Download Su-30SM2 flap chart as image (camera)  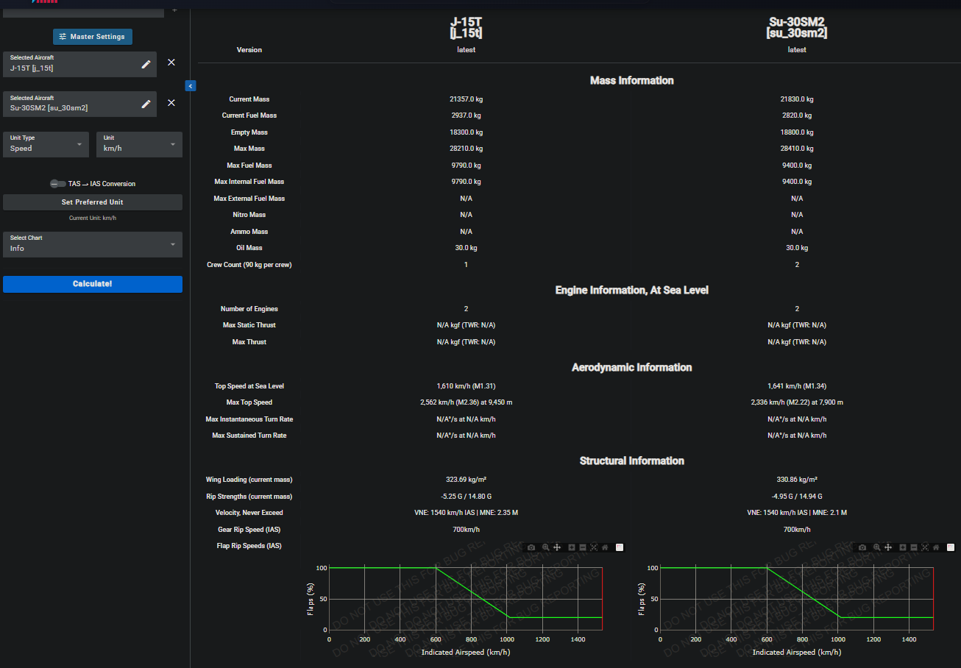(862, 547)
